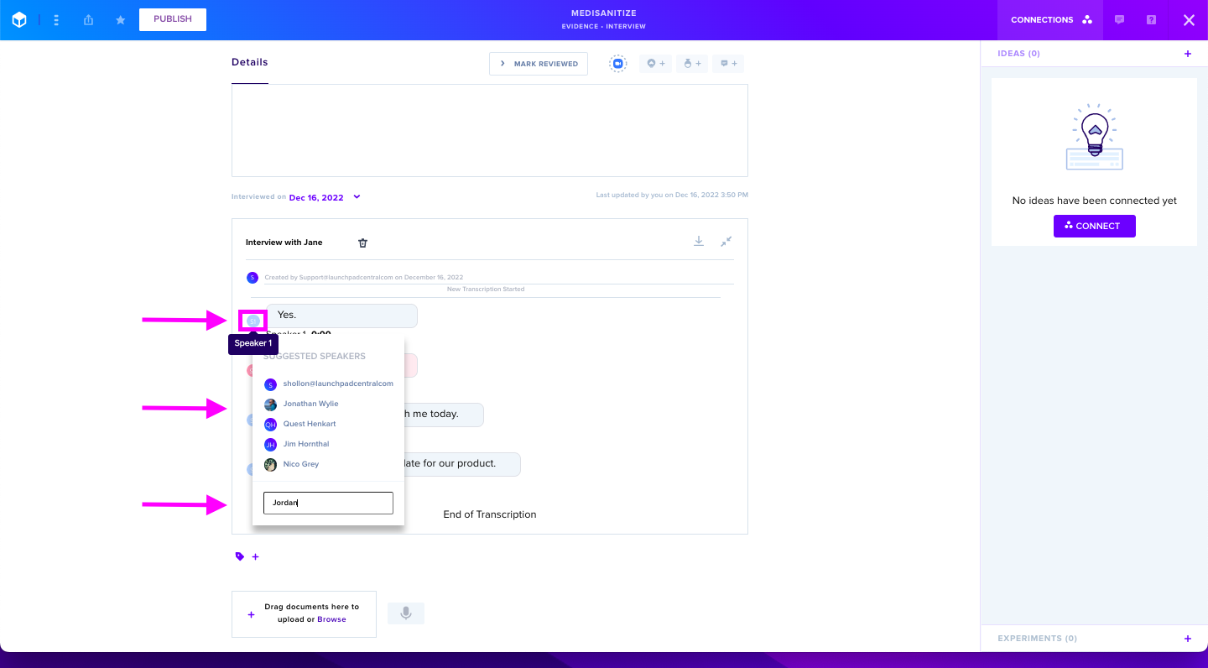
Task: Click the PUBLISH button
Action: point(173,19)
